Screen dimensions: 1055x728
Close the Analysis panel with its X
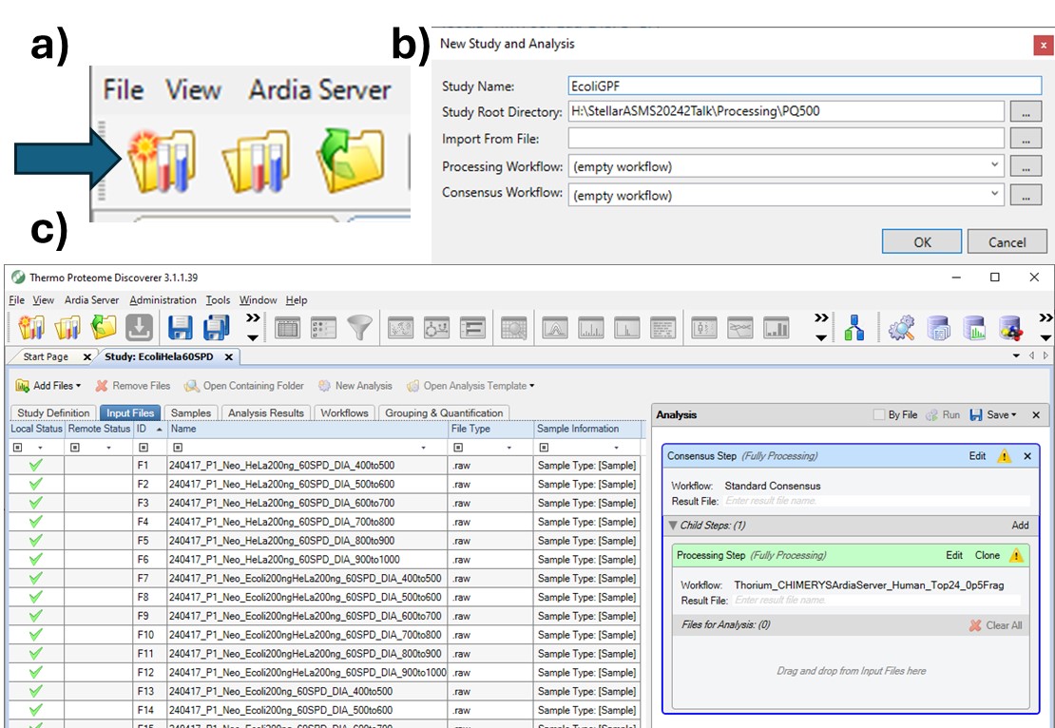(1036, 415)
